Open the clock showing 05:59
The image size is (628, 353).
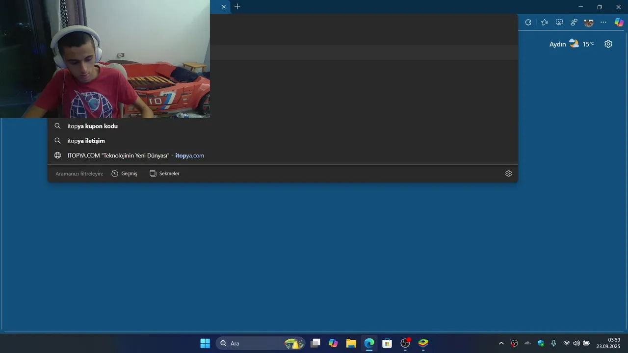[x=608, y=343]
